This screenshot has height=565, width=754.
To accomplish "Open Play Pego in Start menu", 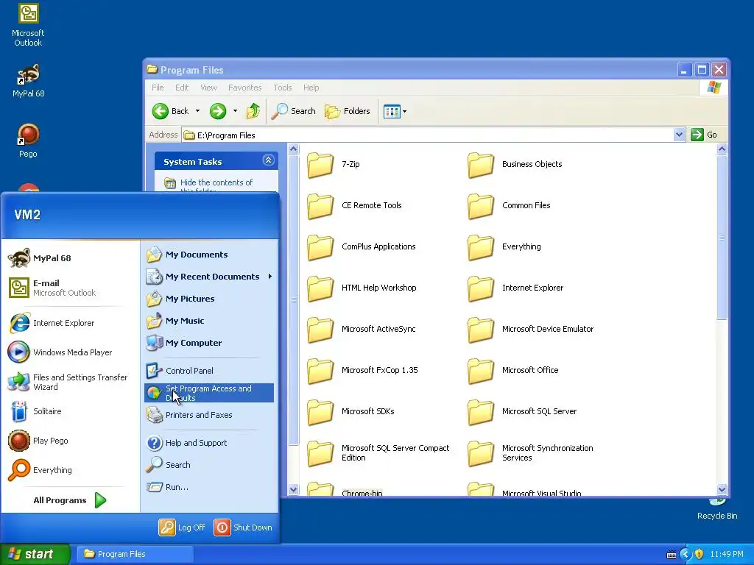I will (x=70, y=441).
